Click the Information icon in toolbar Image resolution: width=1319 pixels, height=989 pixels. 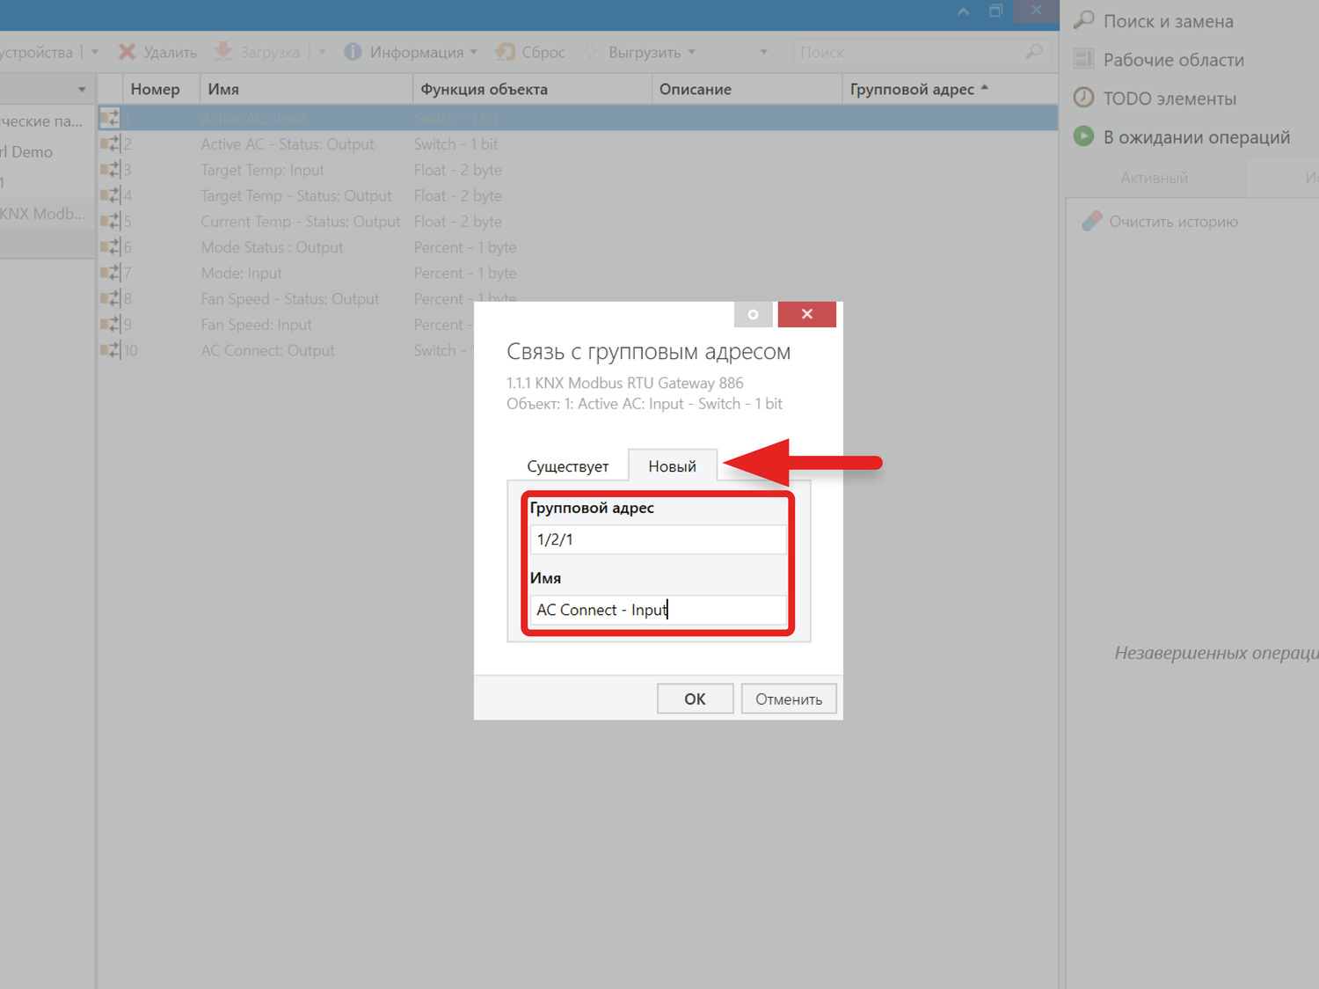click(353, 52)
